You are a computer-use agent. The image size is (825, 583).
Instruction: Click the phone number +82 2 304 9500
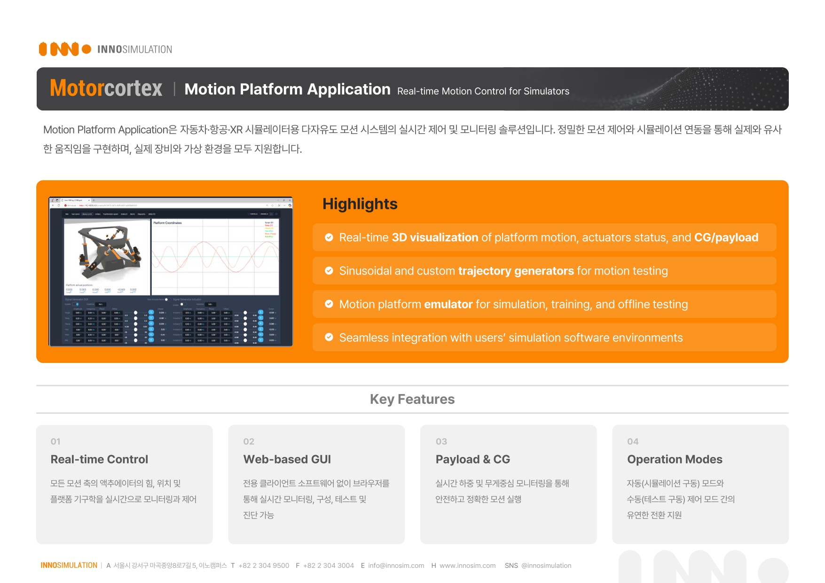pos(264,566)
